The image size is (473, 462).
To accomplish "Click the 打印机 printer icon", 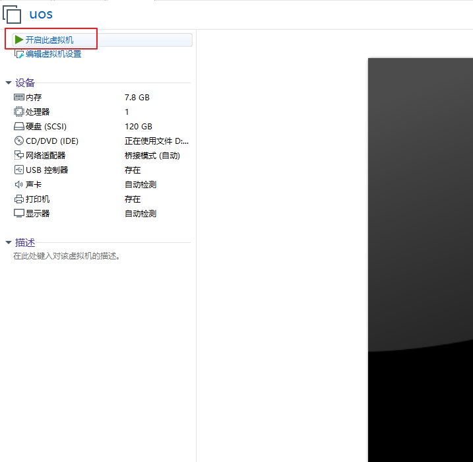I will pos(19,199).
